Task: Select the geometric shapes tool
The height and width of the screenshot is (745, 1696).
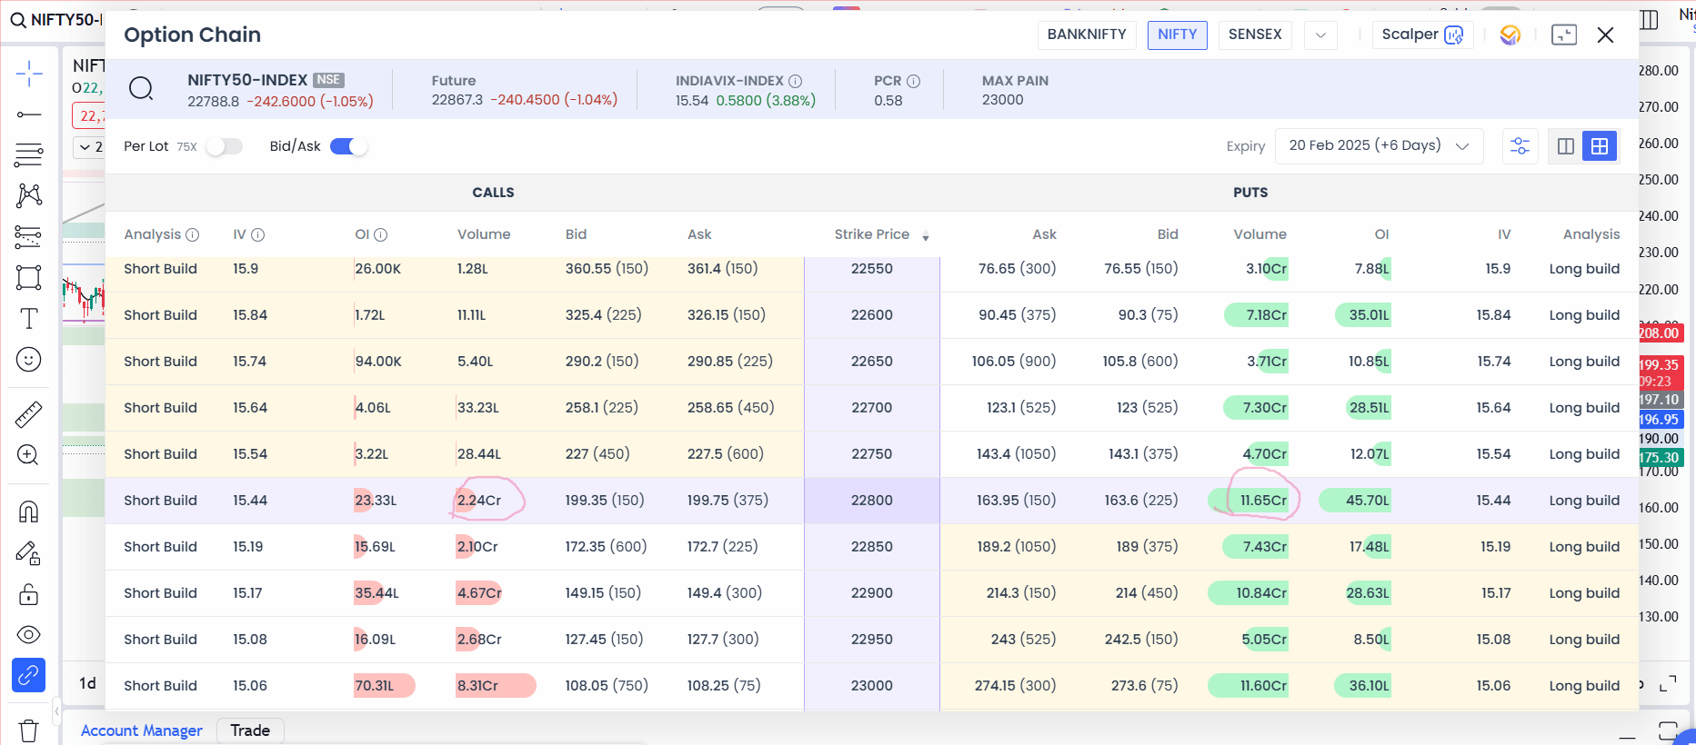Action: click(x=29, y=278)
